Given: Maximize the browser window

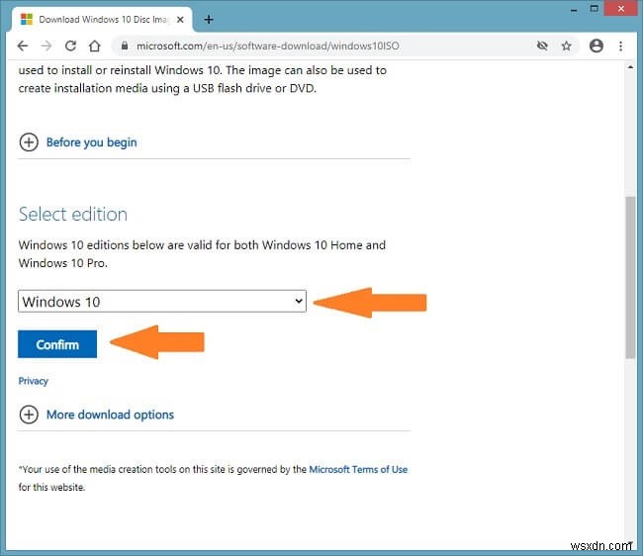Looking at the screenshot, I should coord(594,9).
